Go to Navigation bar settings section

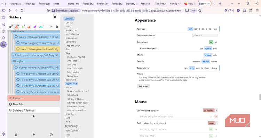(73, 34)
